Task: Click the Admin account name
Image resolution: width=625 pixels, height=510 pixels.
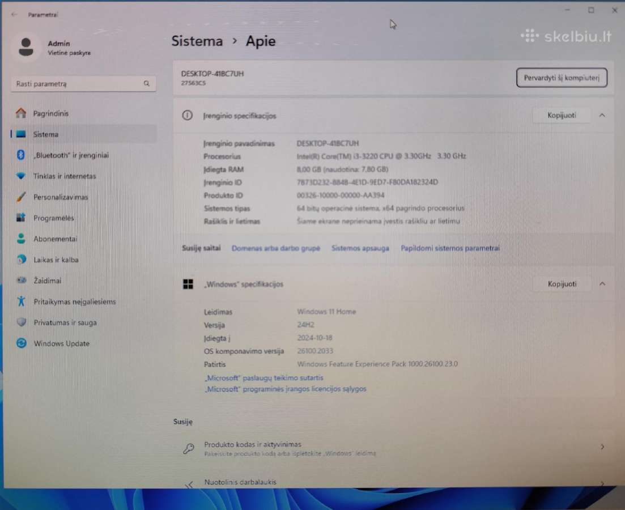Action: (x=58, y=44)
